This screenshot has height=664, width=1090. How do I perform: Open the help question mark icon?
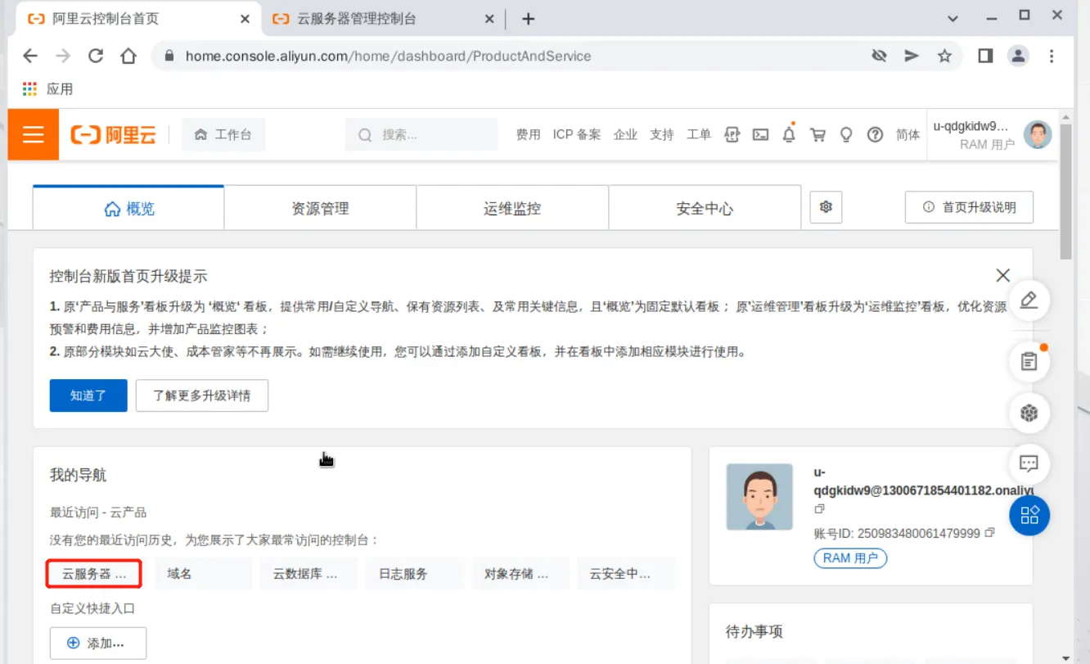point(875,135)
